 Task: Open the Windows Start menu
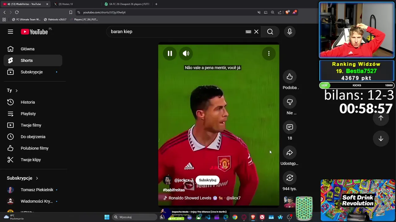(x=107, y=217)
